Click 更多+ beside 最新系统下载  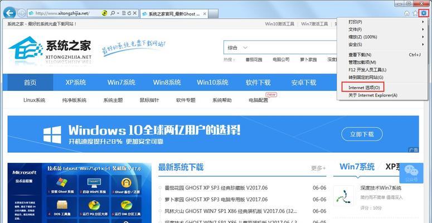tap(318, 168)
